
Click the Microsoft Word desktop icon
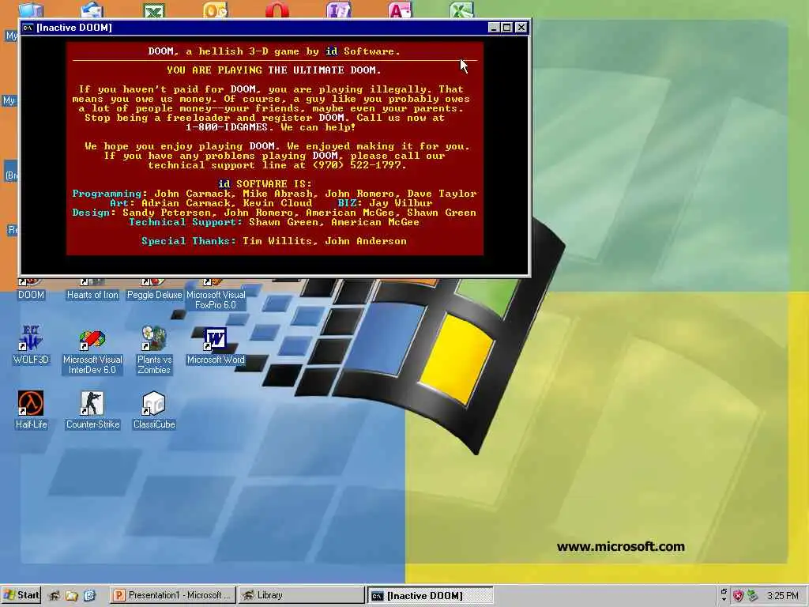click(x=216, y=346)
